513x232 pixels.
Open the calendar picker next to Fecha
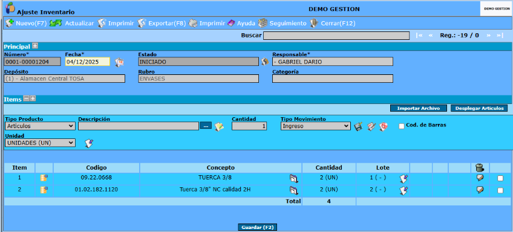pos(119,62)
